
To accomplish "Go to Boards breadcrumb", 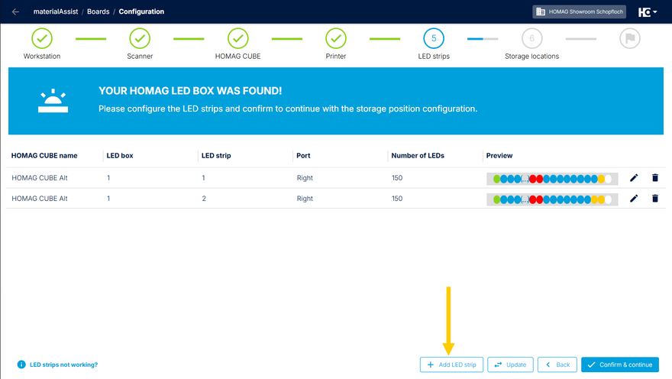I will 99,11.
